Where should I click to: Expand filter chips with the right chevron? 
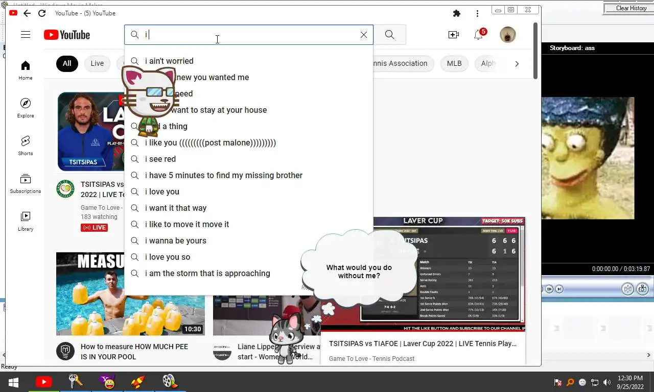tap(517, 63)
